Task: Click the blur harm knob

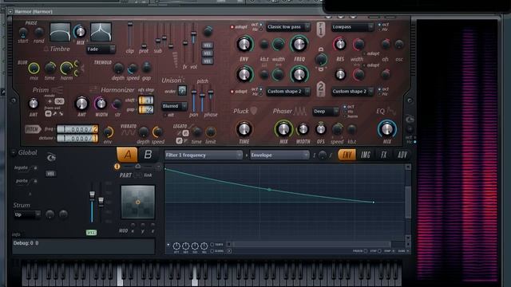Action: 66,68
